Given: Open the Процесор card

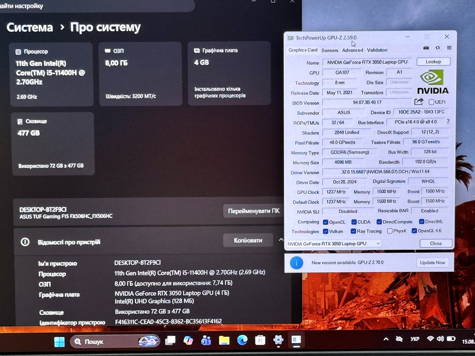Looking at the screenshot, I should point(52,74).
